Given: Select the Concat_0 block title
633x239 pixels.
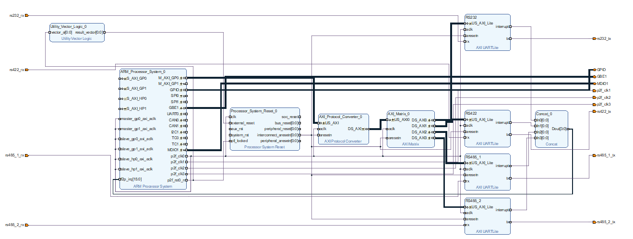Looking at the screenshot, I should (544, 114).
